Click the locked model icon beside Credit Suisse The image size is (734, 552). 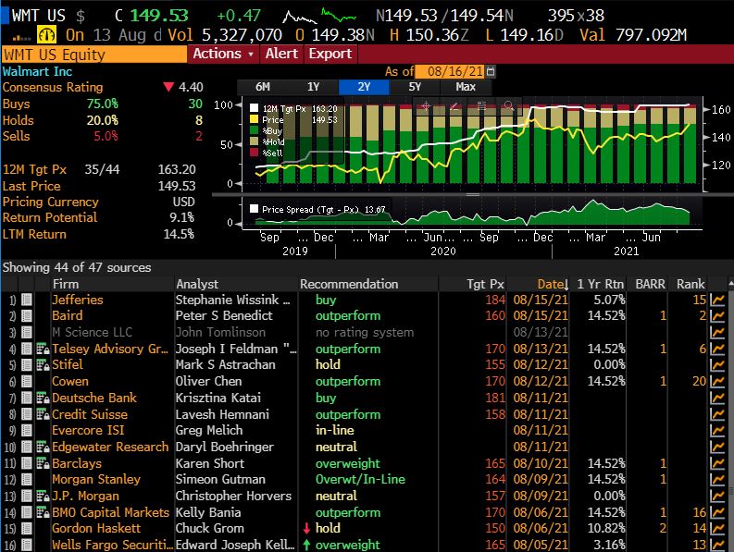pyautogui.click(x=44, y=414)
